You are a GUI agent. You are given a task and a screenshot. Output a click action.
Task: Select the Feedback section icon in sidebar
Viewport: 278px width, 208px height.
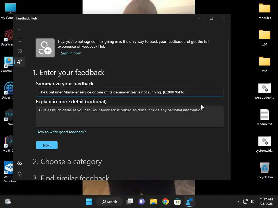pos(20,62)
